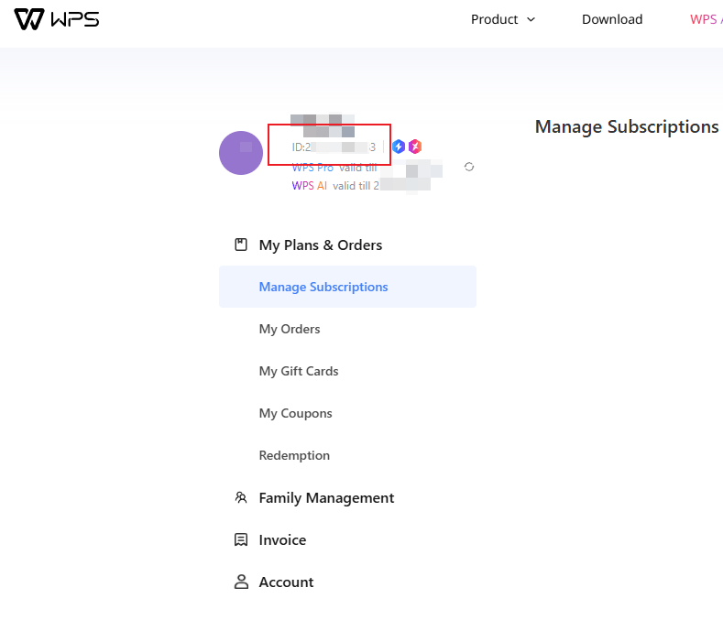This screenshot has width=723, height=631.
Task: Select Manage Subscriptions in sidebar
Action: (x=347, y=287)
